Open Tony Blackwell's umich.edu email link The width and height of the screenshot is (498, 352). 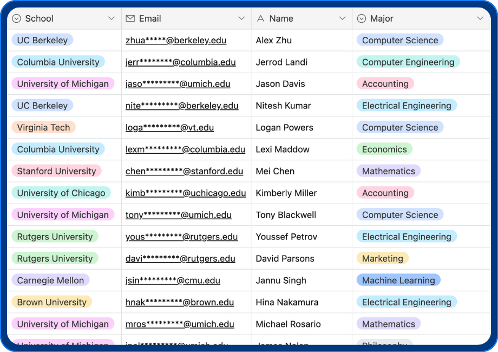(179, 215)
